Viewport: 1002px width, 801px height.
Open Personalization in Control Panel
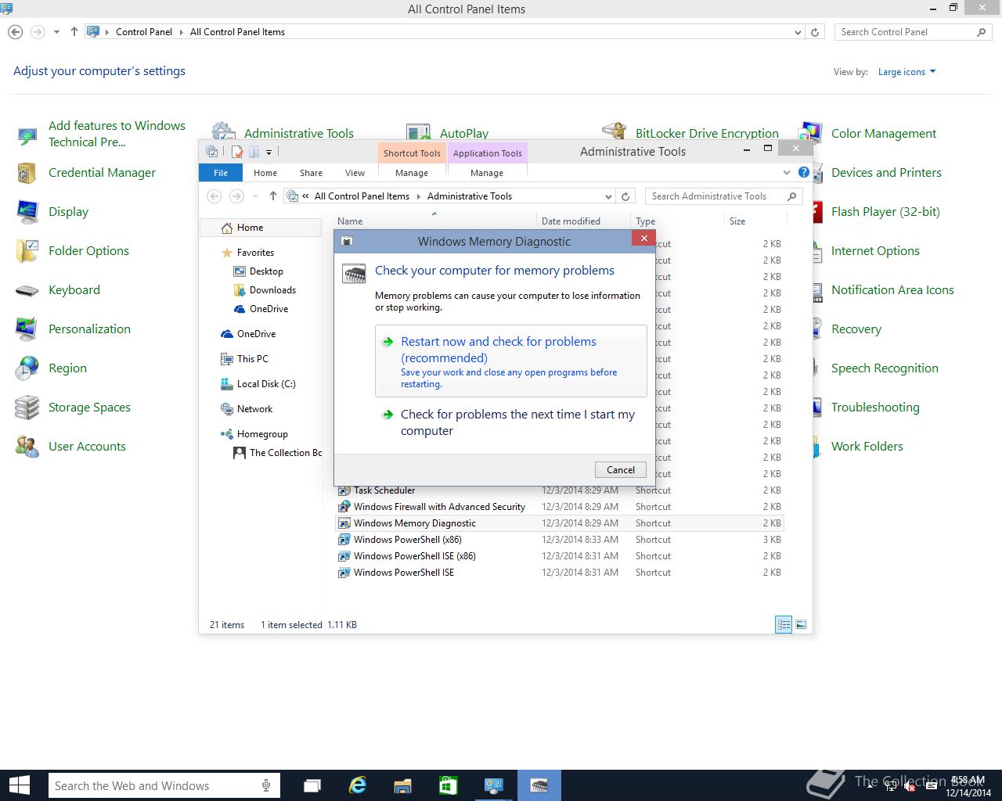coord(89,329)
